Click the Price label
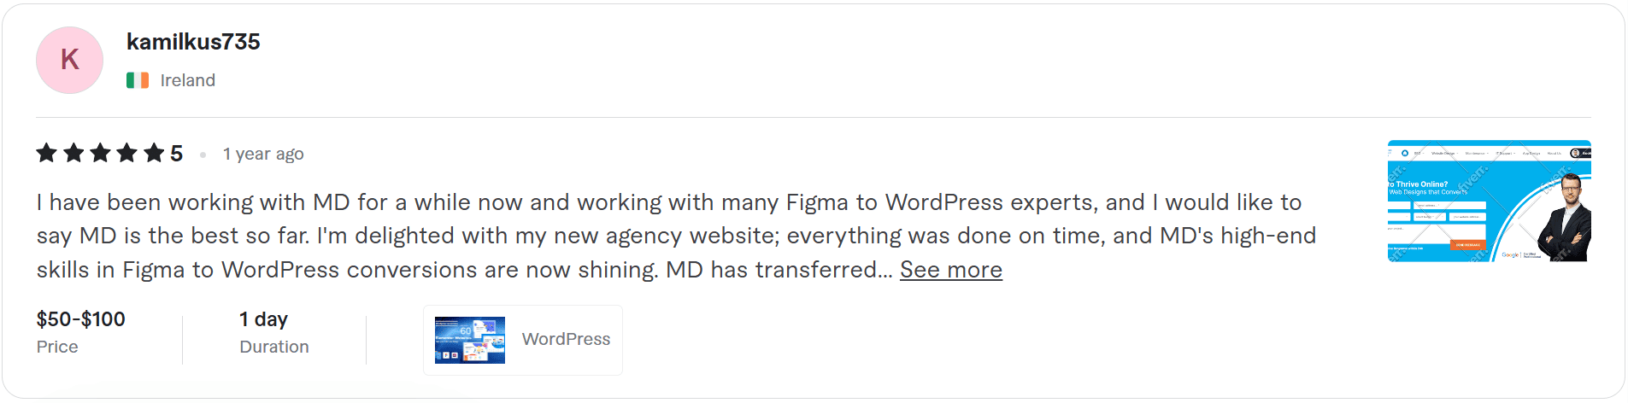 [x=57, y=347]
